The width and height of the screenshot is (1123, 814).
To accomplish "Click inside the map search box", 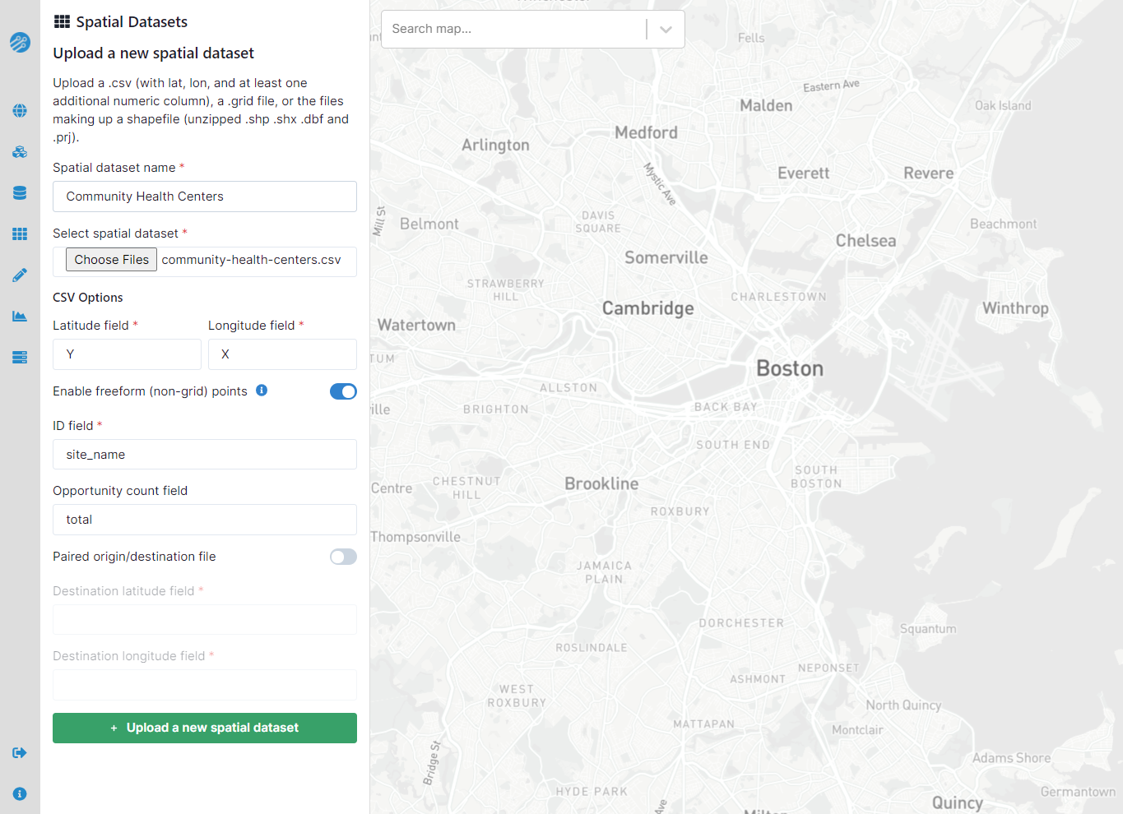I will (510, 29).
